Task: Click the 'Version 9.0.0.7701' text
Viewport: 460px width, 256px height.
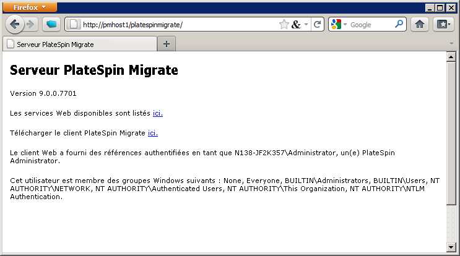Action: pos(43,93)
